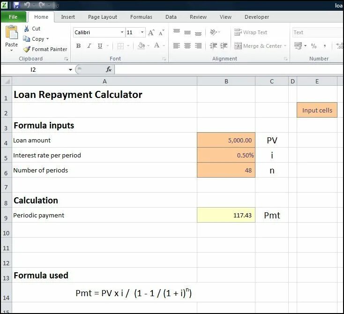Click the Copy icon
The height and width of the screenshot is (314, 344).
[x=27, y=39]
